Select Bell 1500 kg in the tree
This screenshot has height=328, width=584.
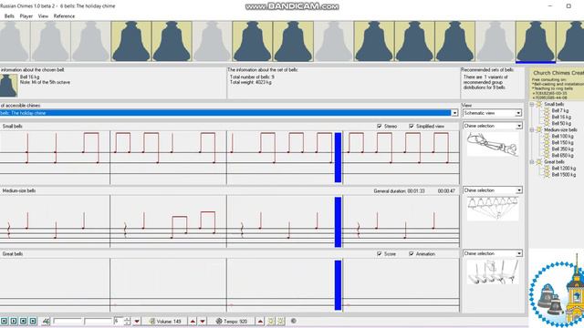564,174
